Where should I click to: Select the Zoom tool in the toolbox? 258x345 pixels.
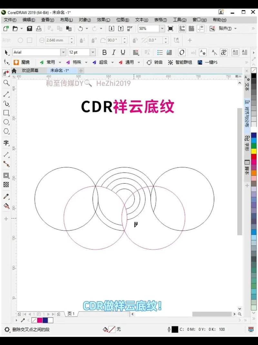(6, 82)
